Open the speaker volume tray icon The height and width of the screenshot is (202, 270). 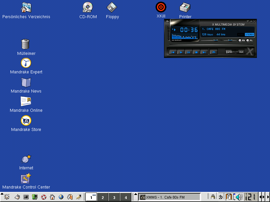click(x=239, y=197)
